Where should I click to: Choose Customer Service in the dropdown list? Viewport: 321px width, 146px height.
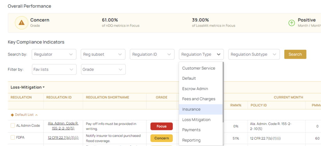(198, 68)
